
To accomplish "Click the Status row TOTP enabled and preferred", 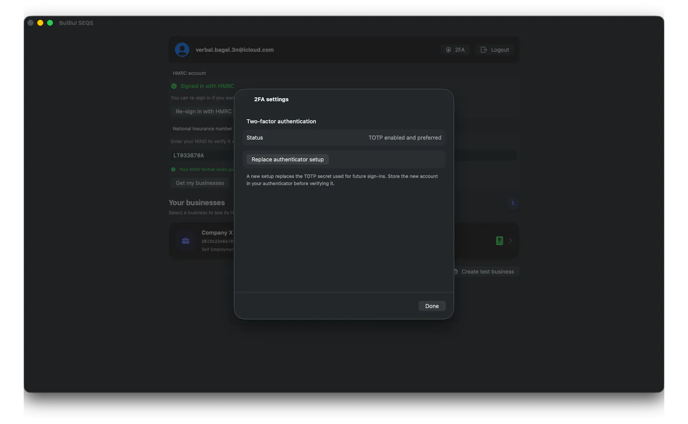I will coord(344,137).
